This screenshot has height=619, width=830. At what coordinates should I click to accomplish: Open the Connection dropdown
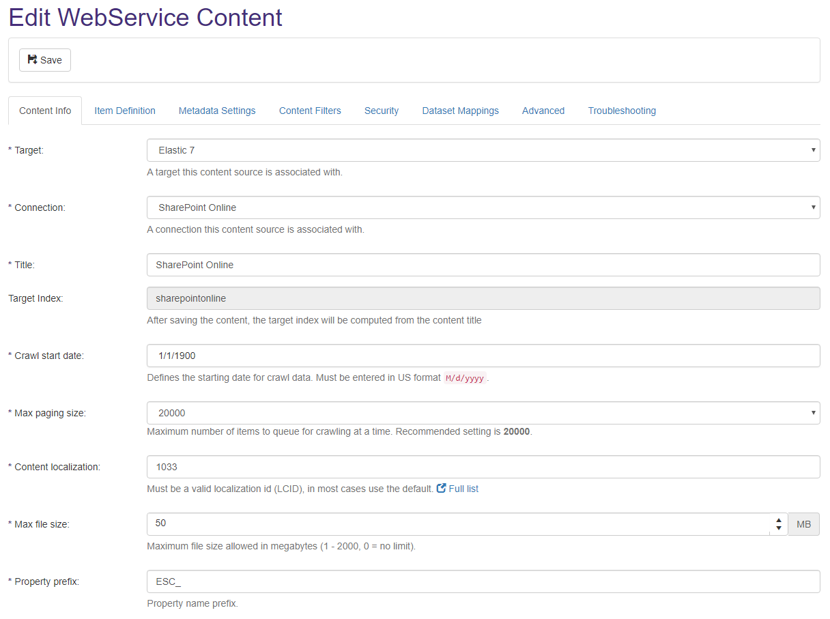coord(483,207)
